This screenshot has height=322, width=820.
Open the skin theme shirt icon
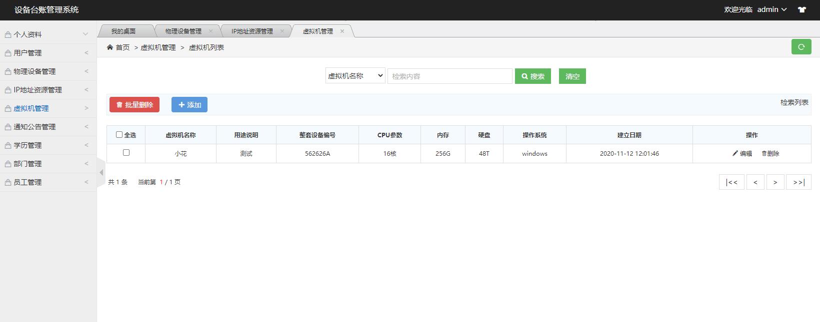[802, 9]
